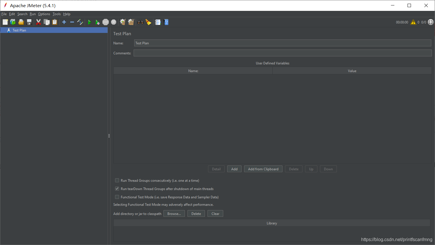Open the Run menu
The height and width of the screenshot is (245, 435).
[33, 14]
